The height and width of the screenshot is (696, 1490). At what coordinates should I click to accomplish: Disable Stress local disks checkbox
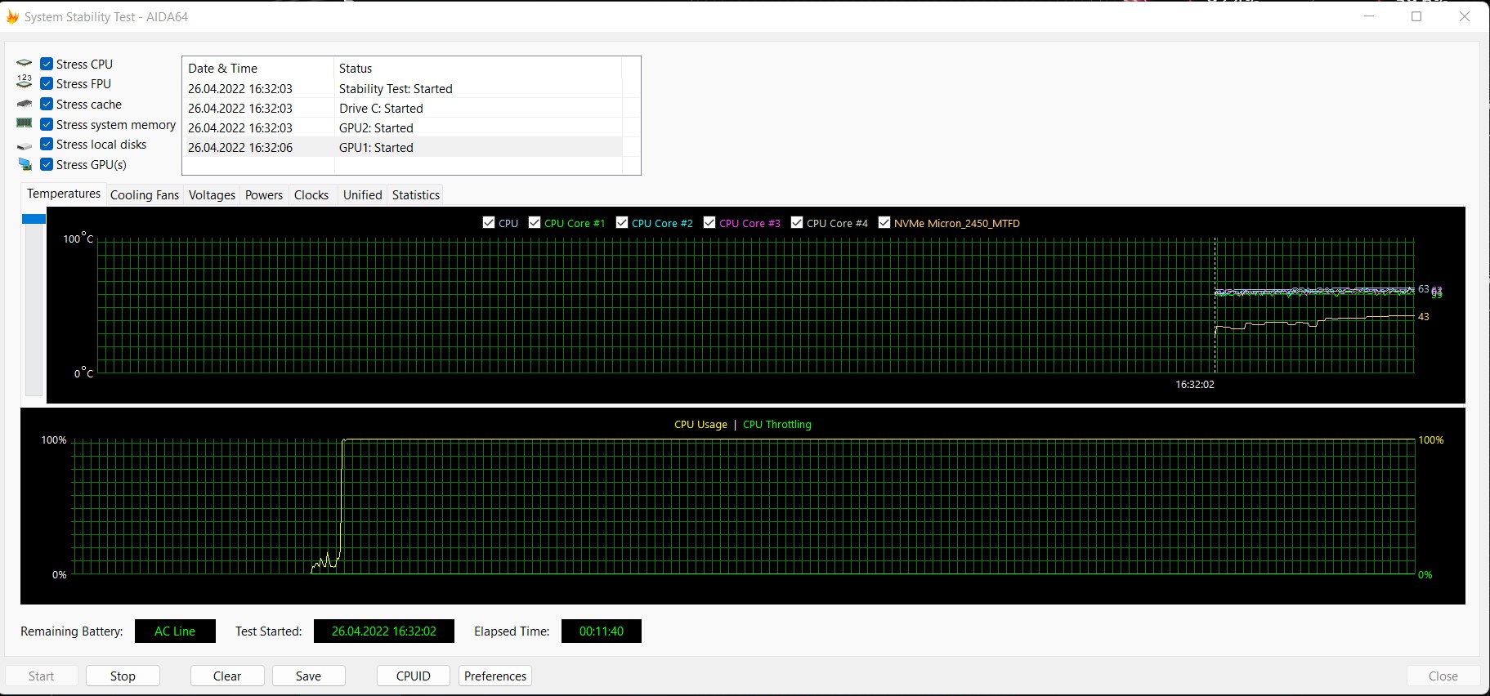point(47,145)
